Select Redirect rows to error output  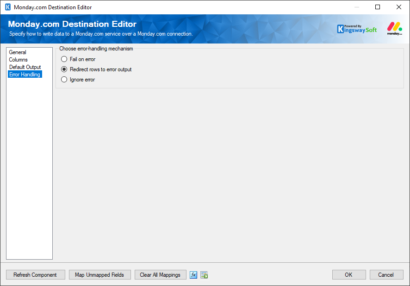(96, 69)
